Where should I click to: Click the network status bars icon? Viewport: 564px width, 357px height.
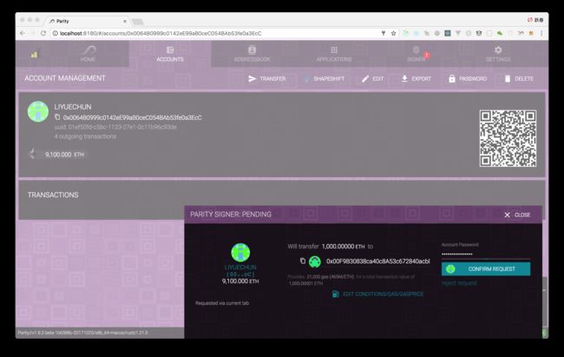point(34,55)
